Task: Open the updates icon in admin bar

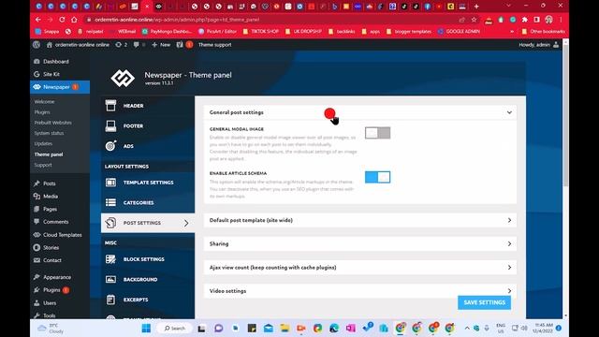Action: [119, 45]
